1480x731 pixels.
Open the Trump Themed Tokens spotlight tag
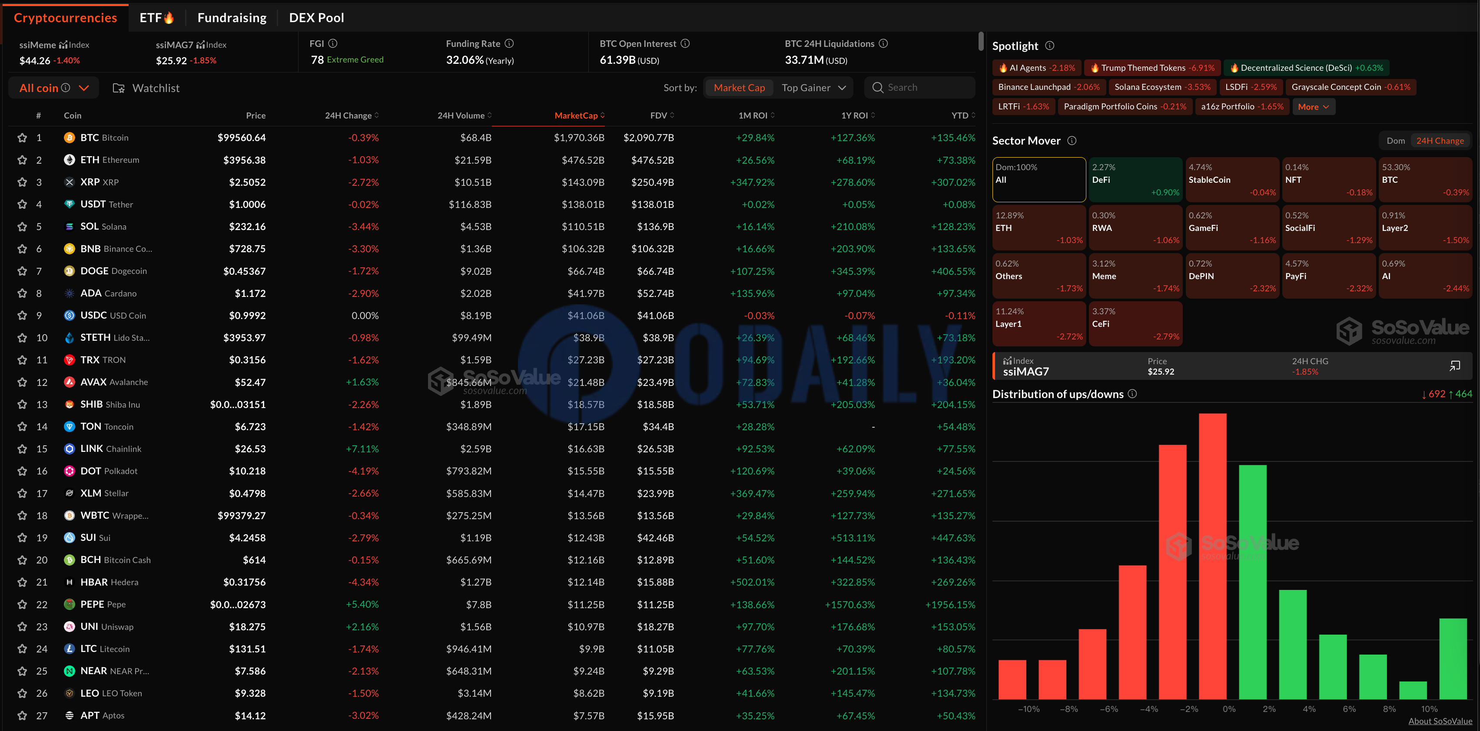point(1152,68)
